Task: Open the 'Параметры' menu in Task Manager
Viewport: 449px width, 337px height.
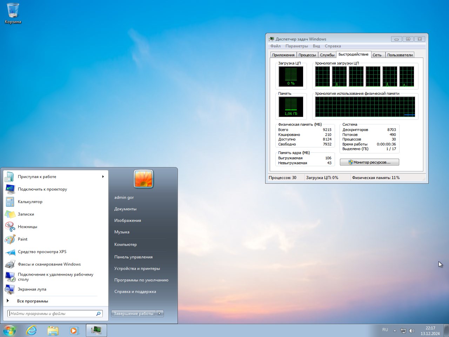Action: point(296,46)
